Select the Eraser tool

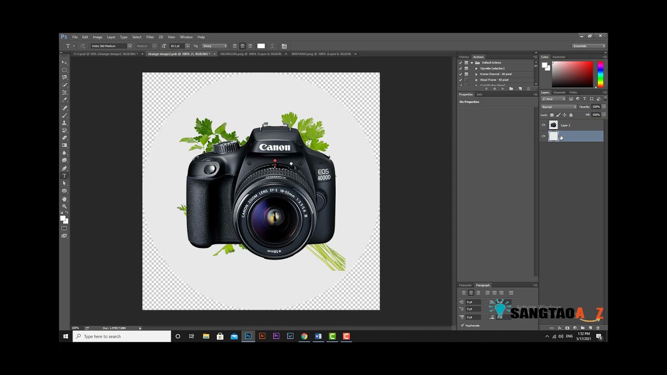click(65, 138)
